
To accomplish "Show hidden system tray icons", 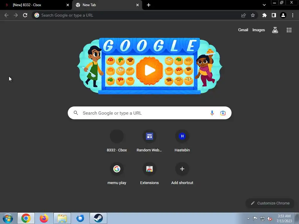I will point(248,218).
